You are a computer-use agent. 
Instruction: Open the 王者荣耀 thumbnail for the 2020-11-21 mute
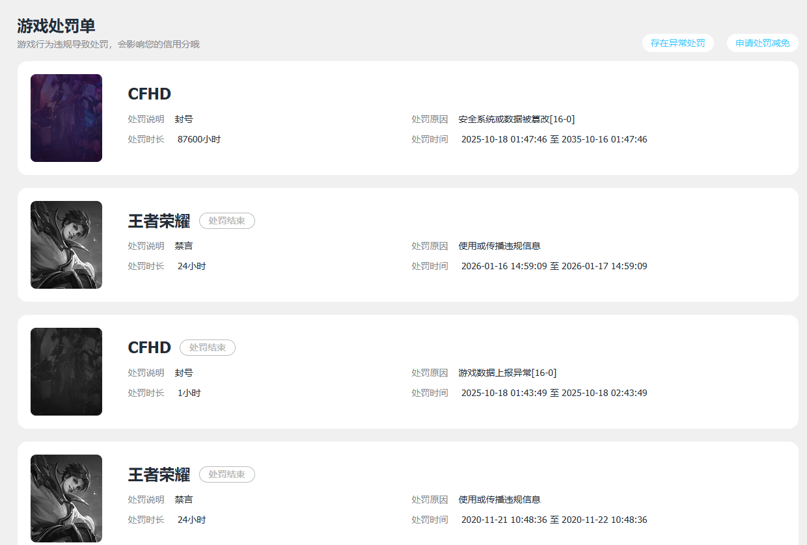coord(66,498)
